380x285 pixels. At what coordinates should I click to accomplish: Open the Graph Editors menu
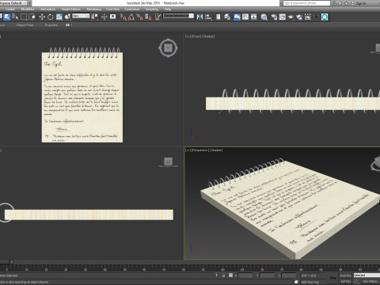click(x=71, y=9)
